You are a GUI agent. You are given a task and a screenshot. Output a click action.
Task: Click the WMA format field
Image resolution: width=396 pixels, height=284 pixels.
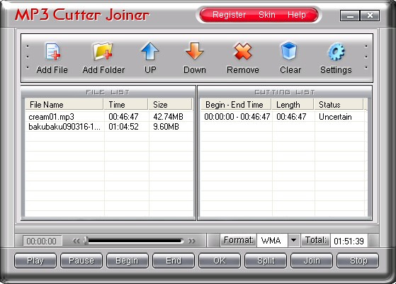[x=272, y=240]
